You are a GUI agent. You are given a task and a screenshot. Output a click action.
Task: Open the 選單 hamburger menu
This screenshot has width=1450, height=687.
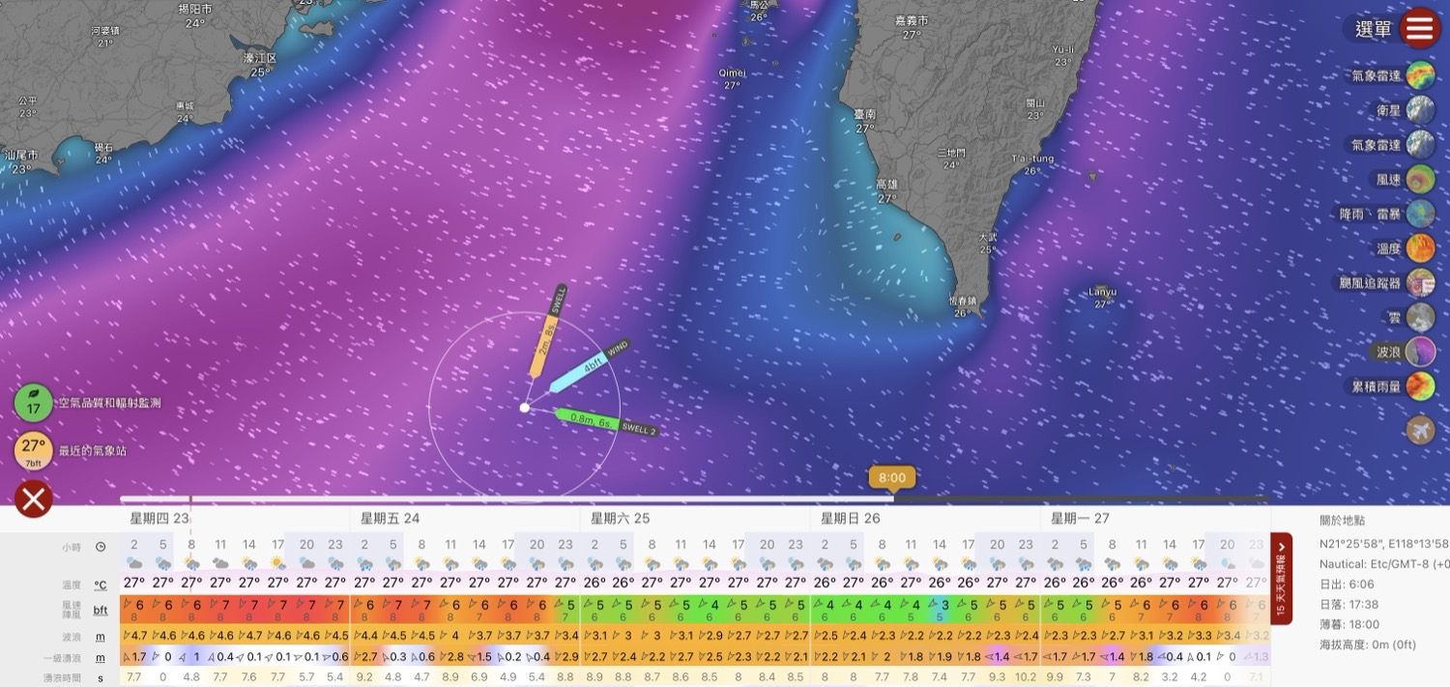(1419, 29)
